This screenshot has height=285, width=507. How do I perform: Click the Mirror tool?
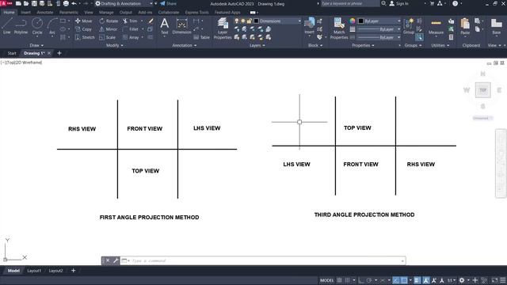click(x=108, y=29)
